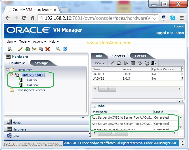This screenshot has width=189, height=150.
Task: Click the browser Forward arrow
Action: pyautogui.click(x=16, y=18)
